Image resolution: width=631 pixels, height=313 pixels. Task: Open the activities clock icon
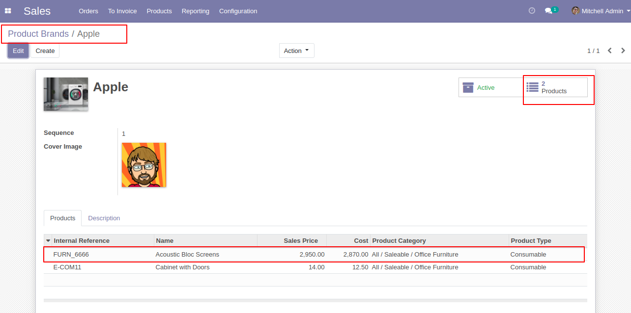(532, 11)
